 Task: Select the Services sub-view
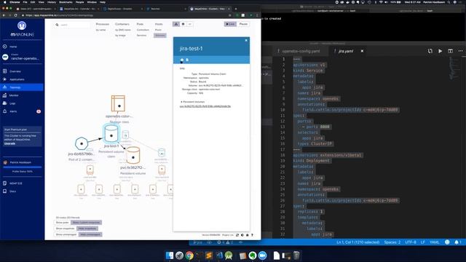[141, 36]
